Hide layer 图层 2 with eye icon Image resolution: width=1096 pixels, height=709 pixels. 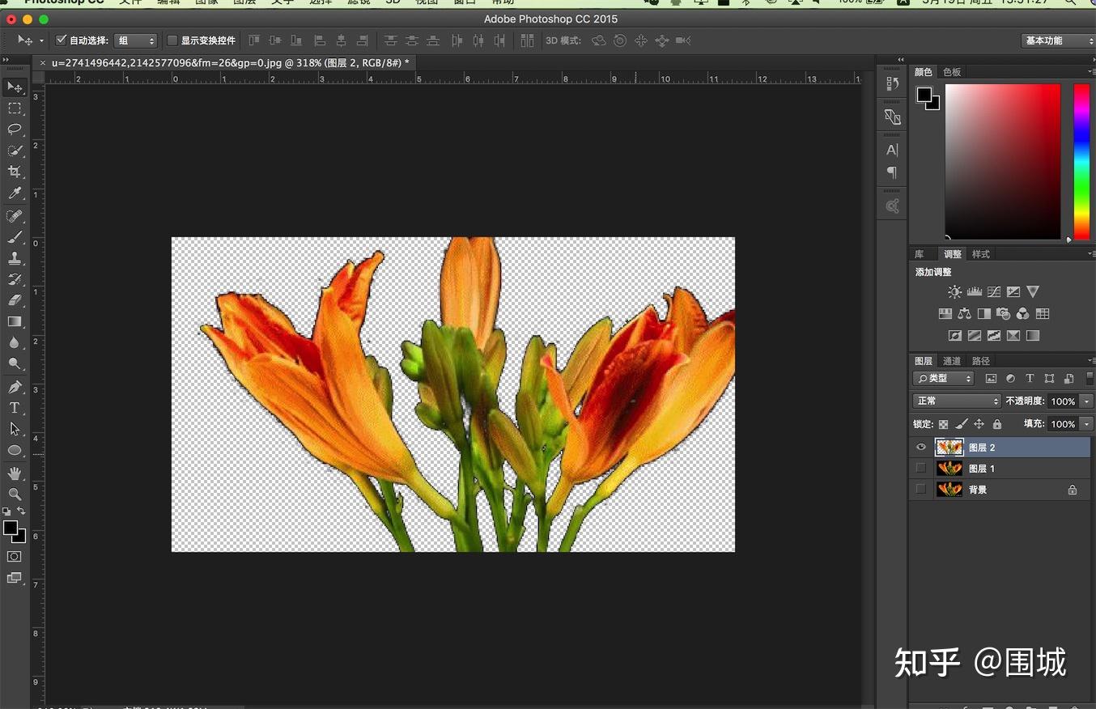pyautogui.click(x=921, y=448)
